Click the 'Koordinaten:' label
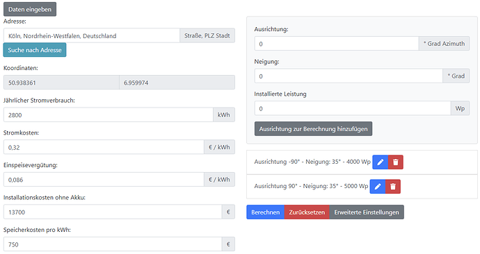 21,68
